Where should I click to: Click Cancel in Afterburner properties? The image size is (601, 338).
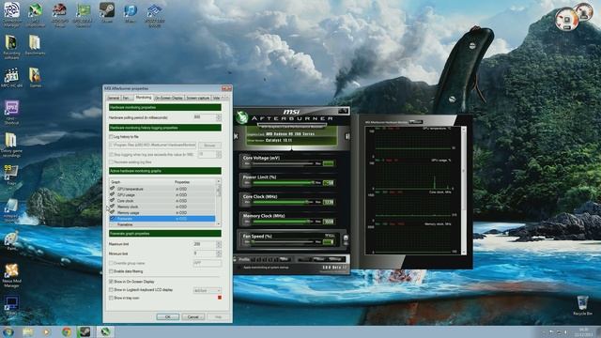[193, 317]
